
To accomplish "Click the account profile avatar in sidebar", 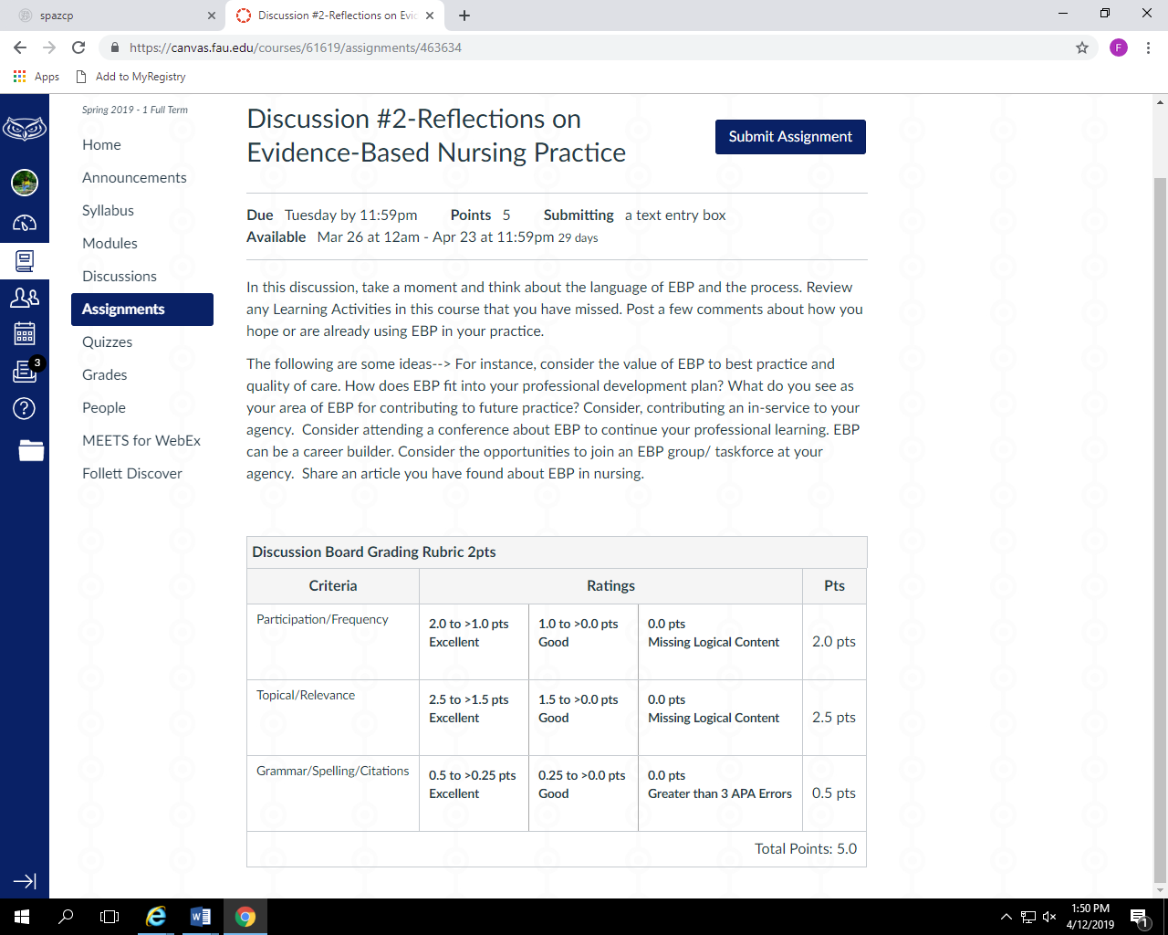I will click(x=25, y=183).
